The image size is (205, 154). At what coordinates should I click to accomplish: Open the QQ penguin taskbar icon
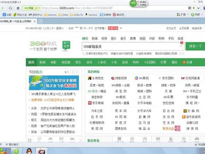point(29,151)
